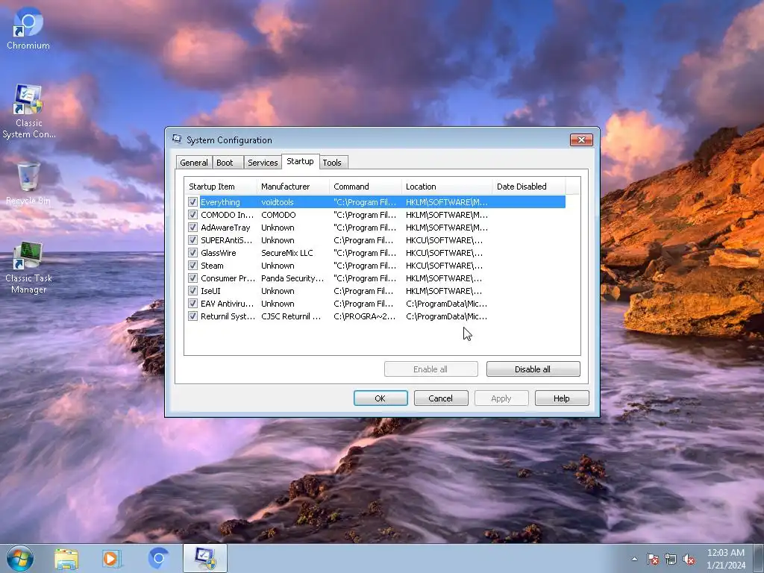
Task: Select the Steam row name
Action: pos(212,265)
